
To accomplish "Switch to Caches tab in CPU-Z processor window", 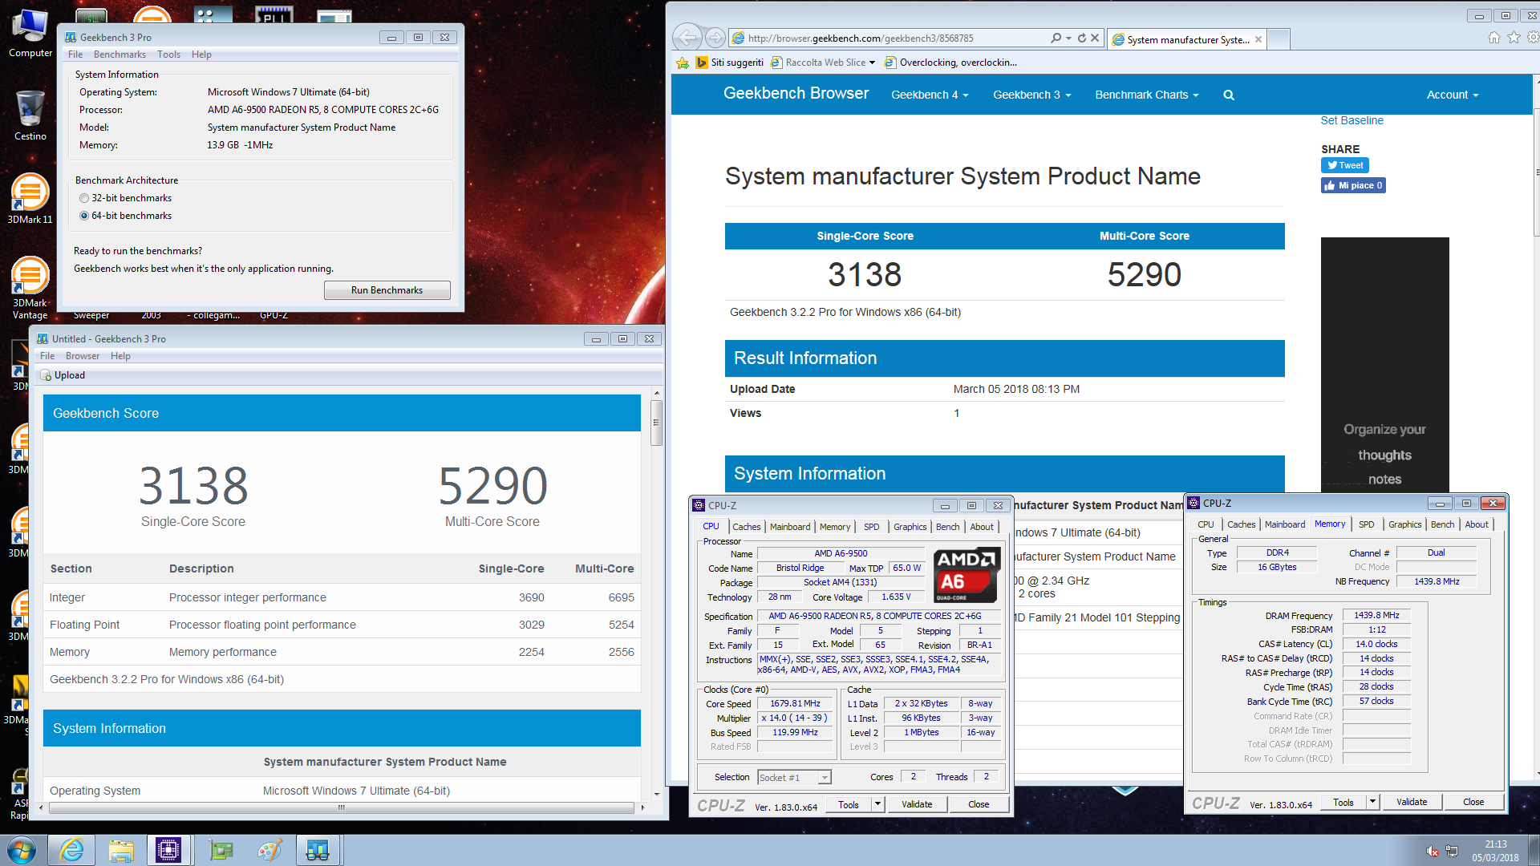I will pos(746,527).
